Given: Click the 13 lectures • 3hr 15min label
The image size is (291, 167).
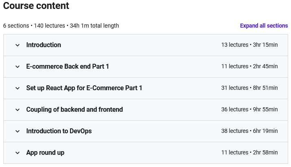Looking at the screenshot, I should click(249, 45).
